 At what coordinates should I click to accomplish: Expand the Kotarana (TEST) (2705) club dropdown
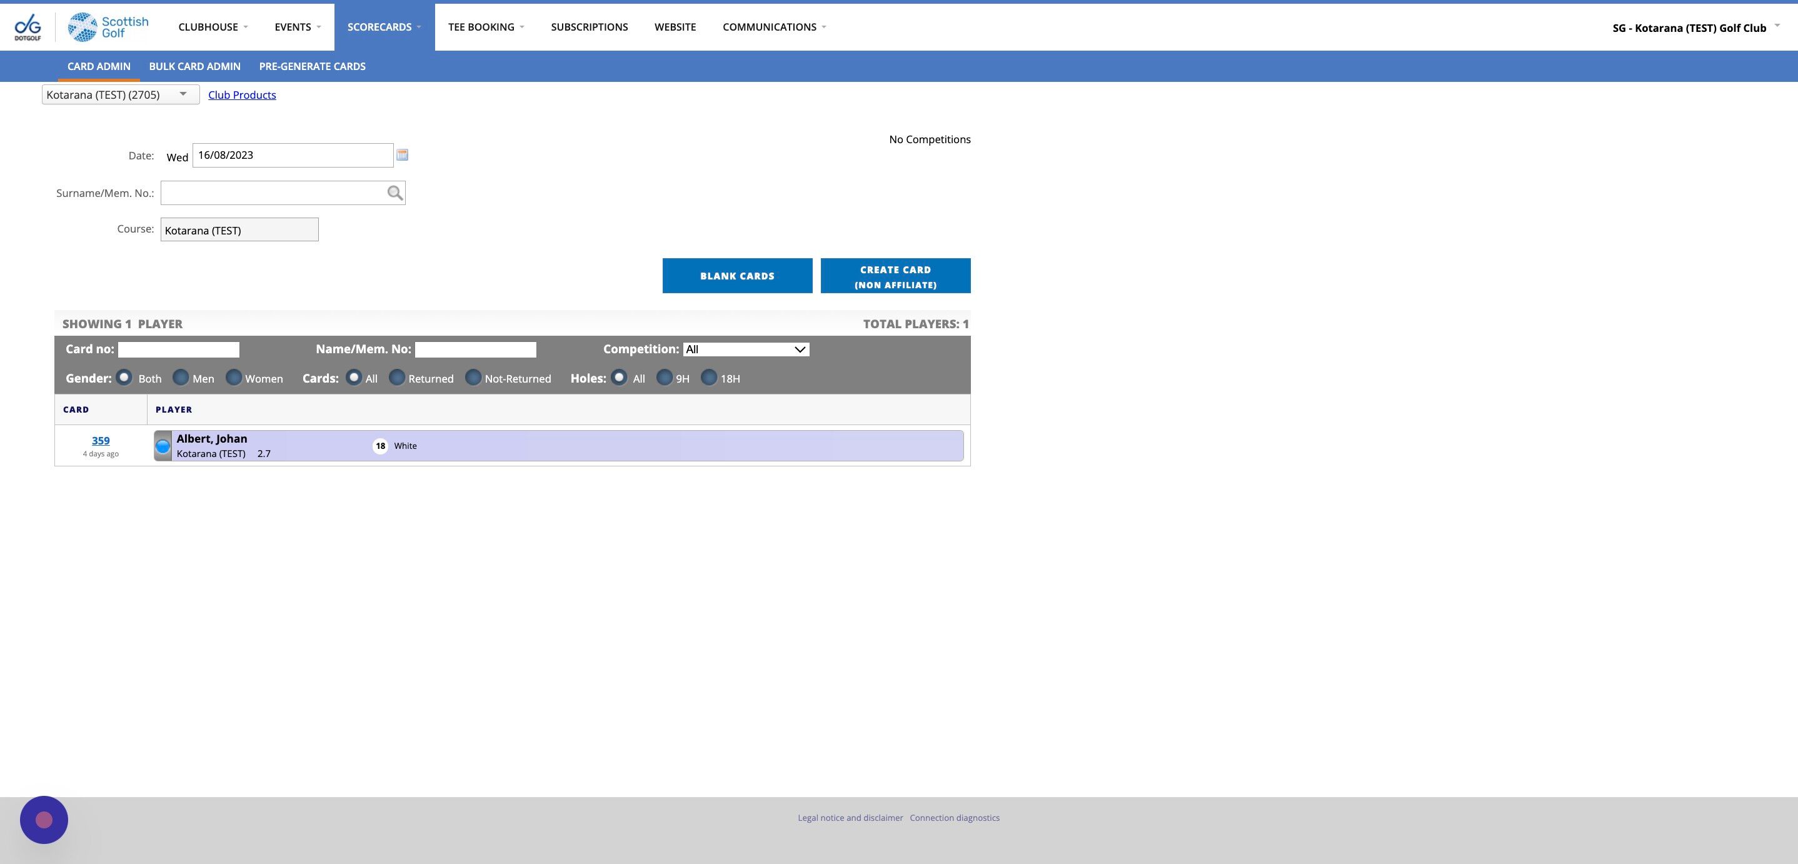tap(120, 95)
